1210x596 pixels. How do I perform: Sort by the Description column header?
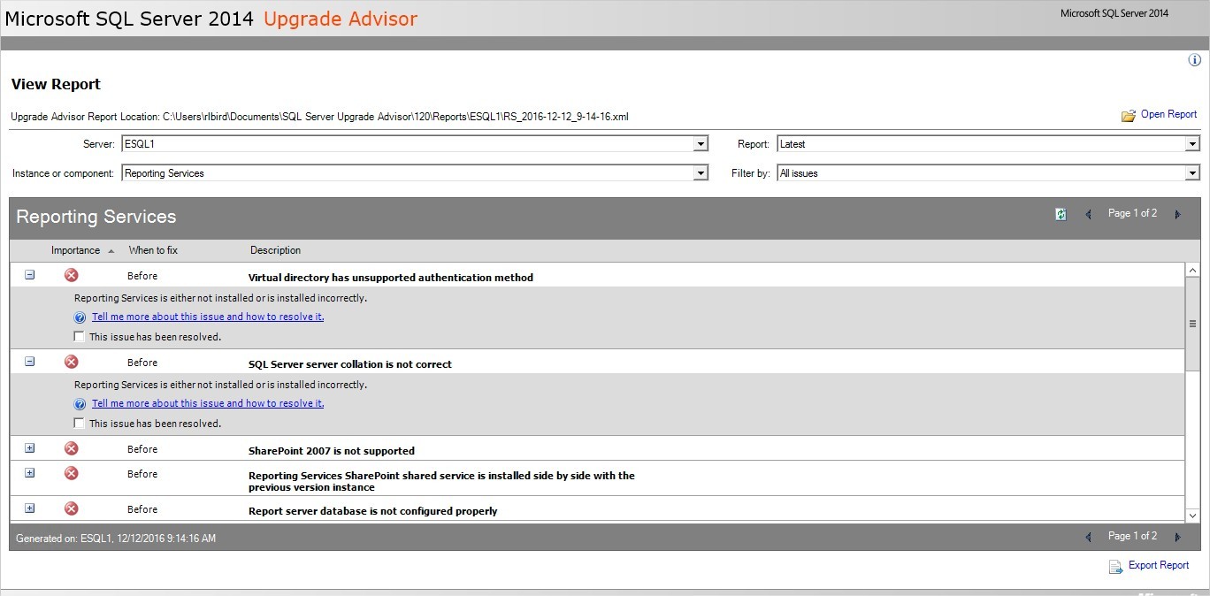tap(275, 250)
